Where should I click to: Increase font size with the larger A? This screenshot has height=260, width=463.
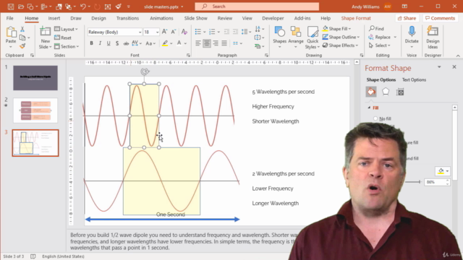[164, 32]
